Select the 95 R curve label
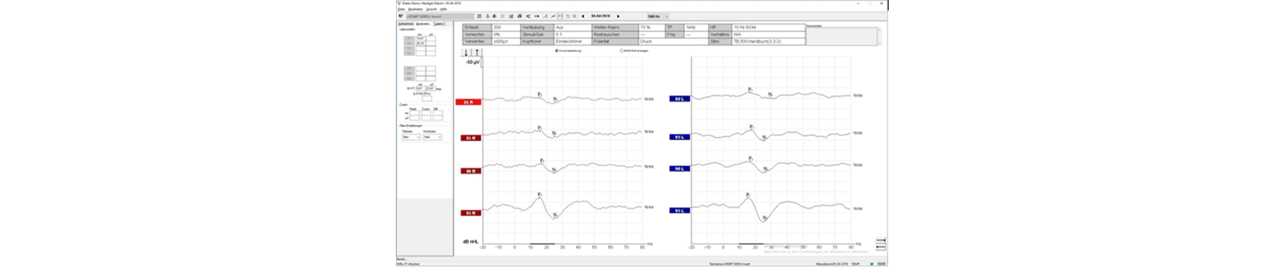 pos(470,213)
